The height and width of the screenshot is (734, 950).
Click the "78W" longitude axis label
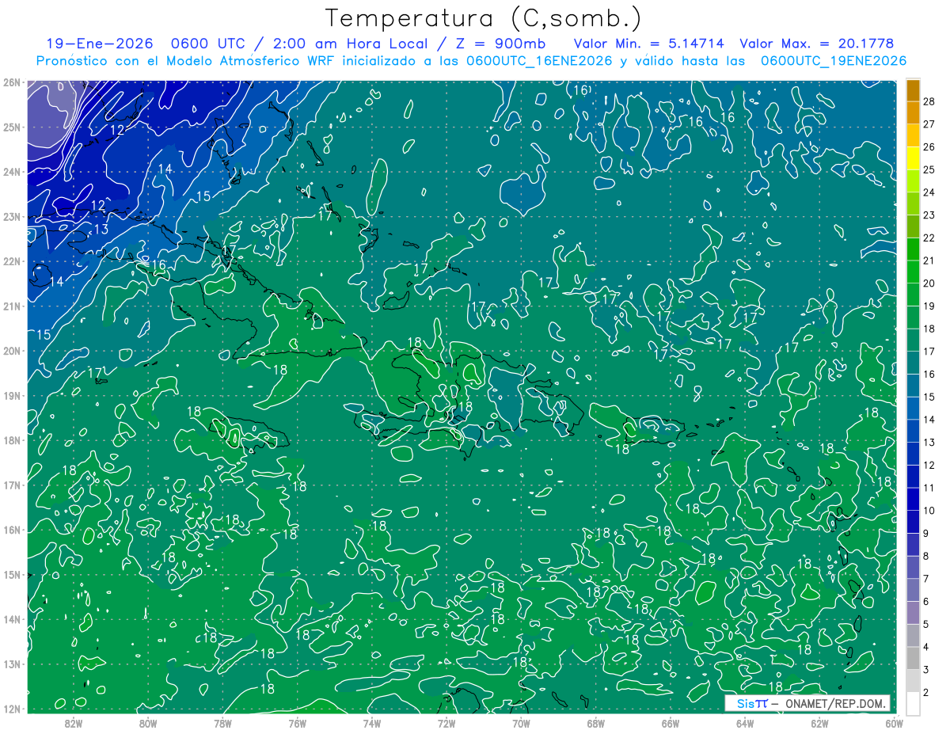pyautogui.click(x=222, y=723)
